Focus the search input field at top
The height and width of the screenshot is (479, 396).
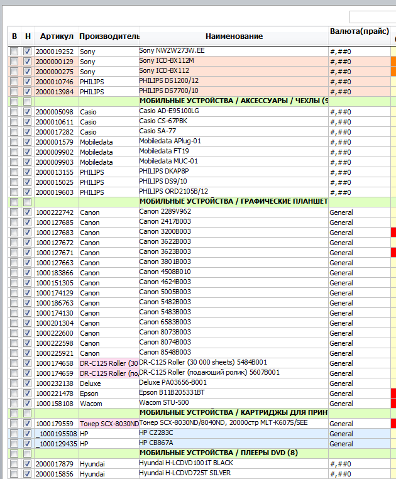point(373,17)
